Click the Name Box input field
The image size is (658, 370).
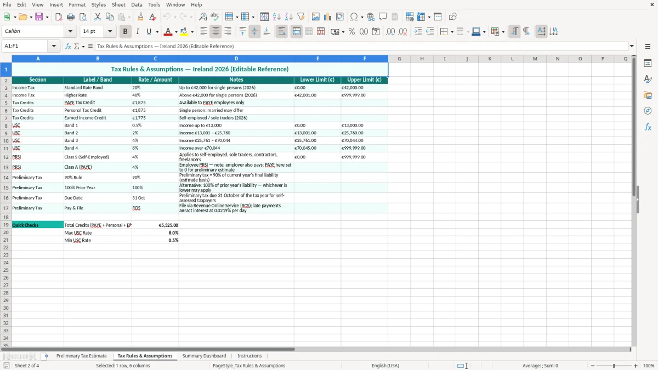(25, 46)
